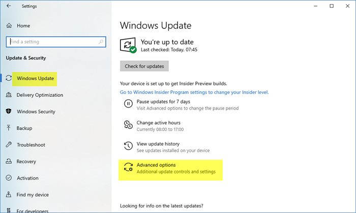Click 'Your device is set up' message
The height and width of the screenshot is (213, 356).
click(x=173, y=84)
